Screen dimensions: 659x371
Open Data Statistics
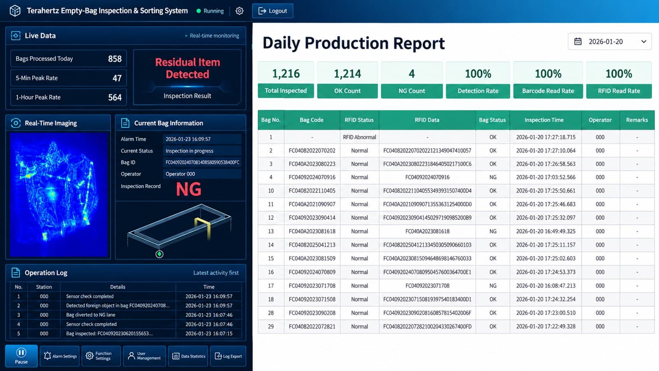[188, 356]
